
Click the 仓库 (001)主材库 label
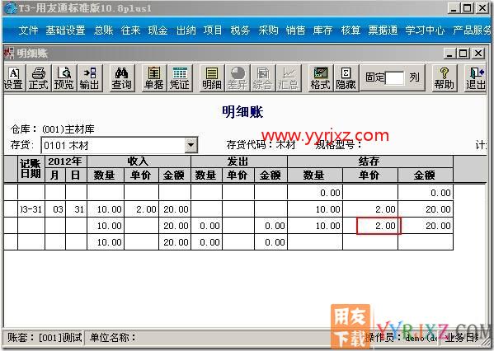pyautogui.click(x=52, y=129)
